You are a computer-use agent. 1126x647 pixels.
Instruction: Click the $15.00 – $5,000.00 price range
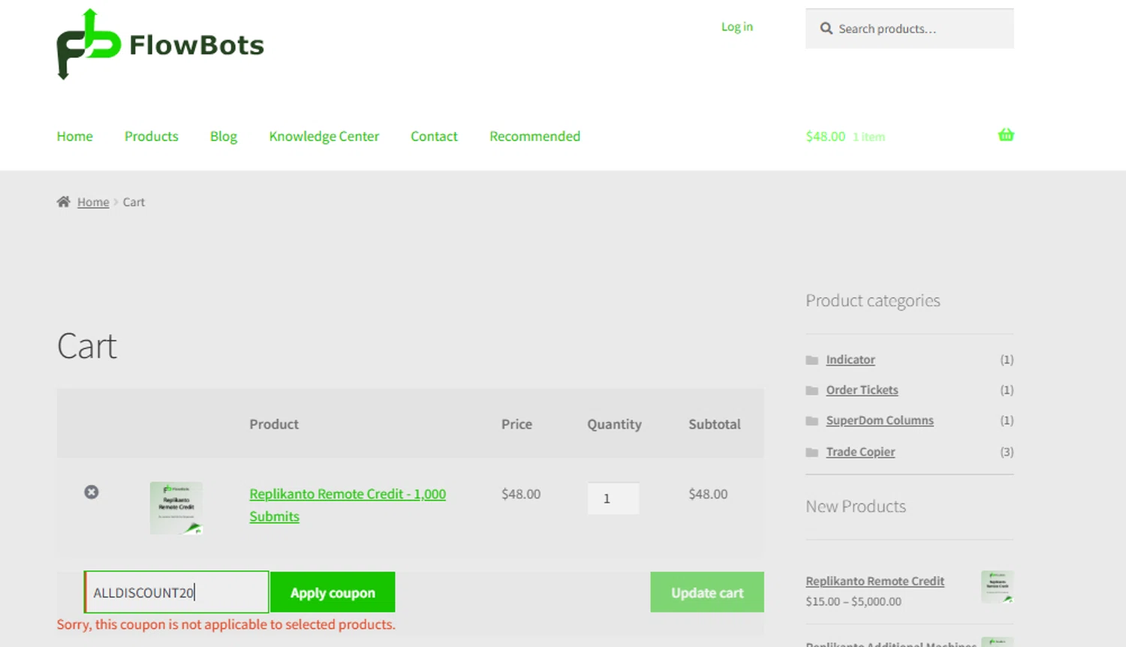click(x=854, y=601)
